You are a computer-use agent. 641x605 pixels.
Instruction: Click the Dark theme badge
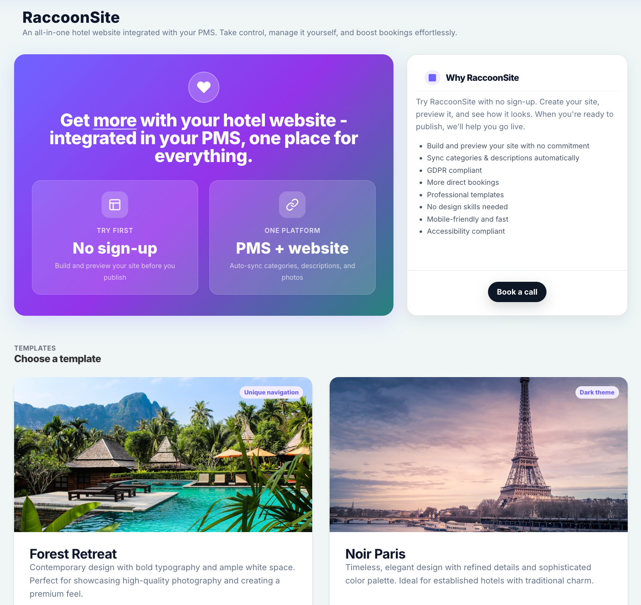pyautogui.click(x=597, y=392)
